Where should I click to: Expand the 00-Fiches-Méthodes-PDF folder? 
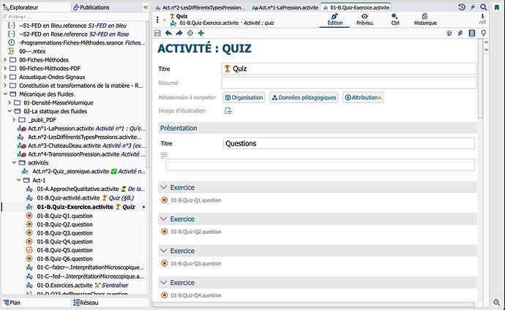[x=5, y=69]
